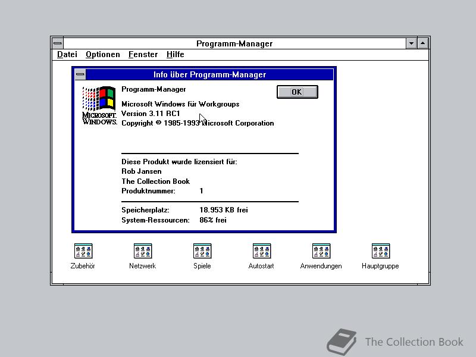Click the 'Rob Jansen' licensee name
The height and width of the screenshot is (357, 476).
click(142, 171)
